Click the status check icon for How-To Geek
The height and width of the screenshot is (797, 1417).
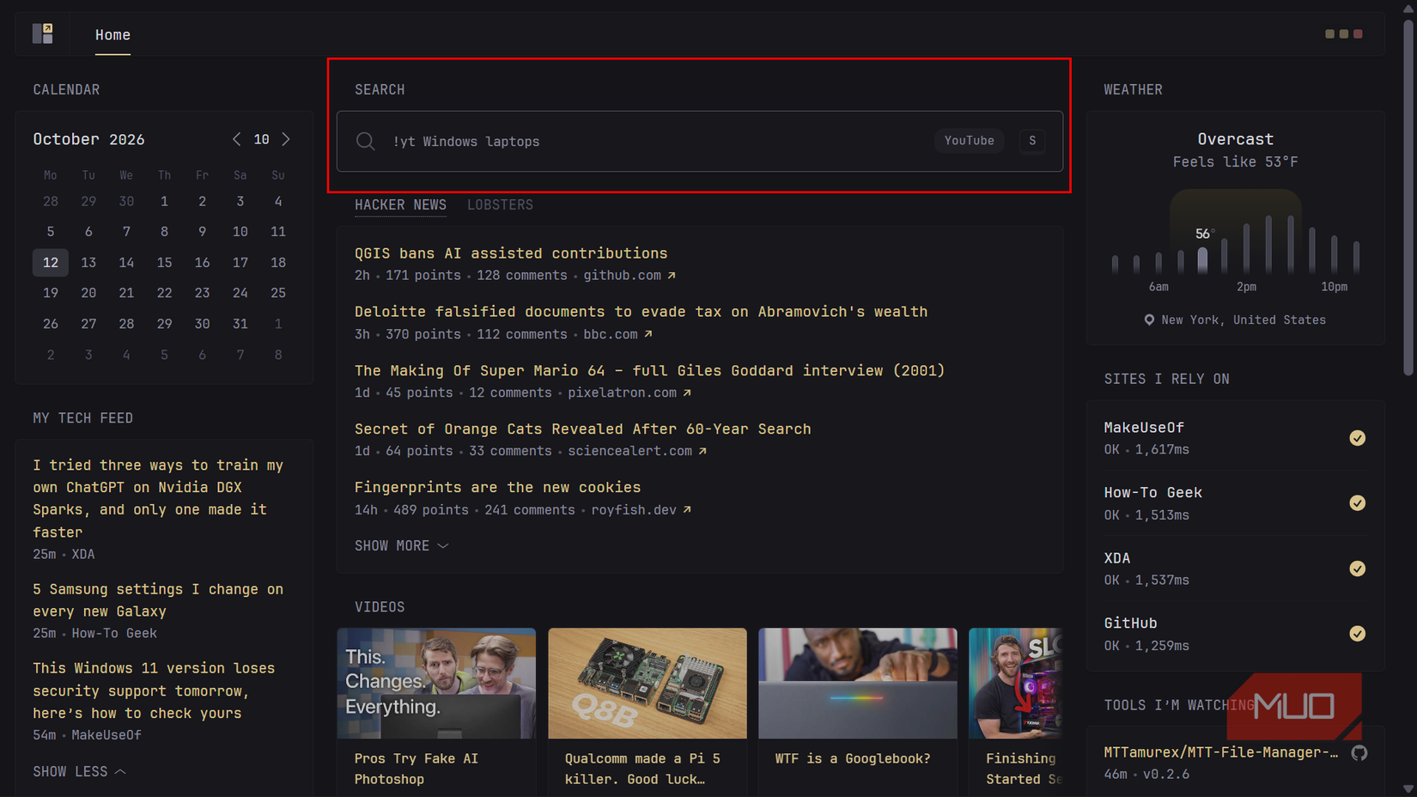(x=1357, y=503)
